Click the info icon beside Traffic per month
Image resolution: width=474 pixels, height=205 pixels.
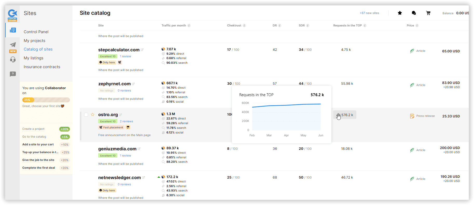pos(189,25)
